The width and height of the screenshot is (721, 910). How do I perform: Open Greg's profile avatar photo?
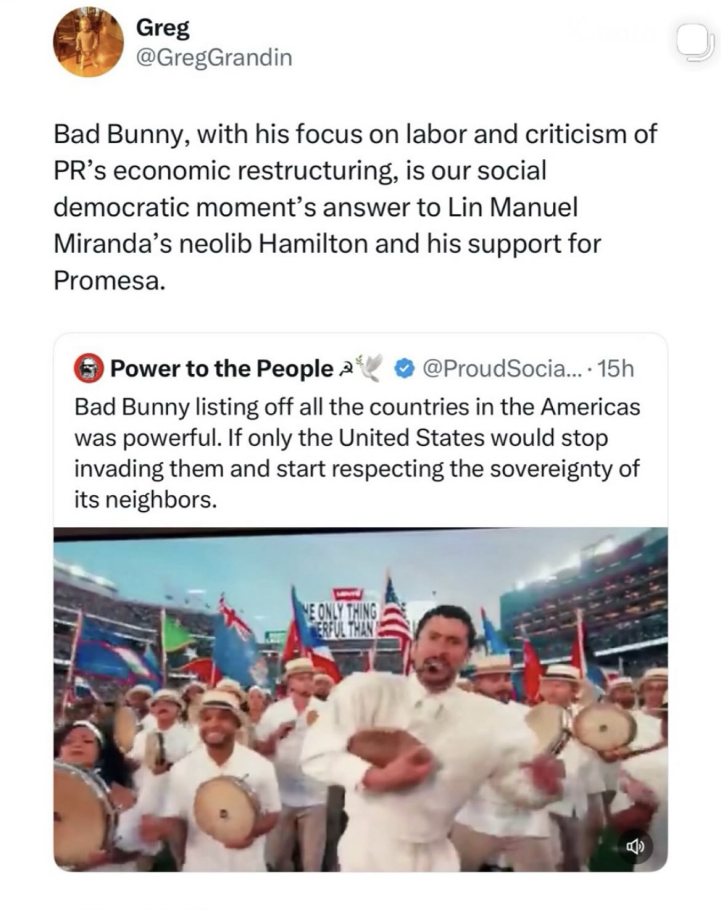(x=89, y=41)
